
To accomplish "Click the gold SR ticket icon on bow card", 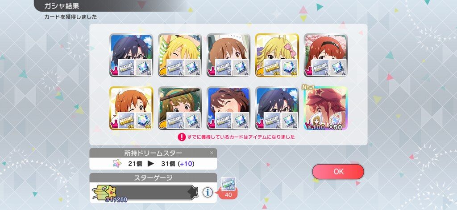I will pyautogui.click(x=272, y=67).
